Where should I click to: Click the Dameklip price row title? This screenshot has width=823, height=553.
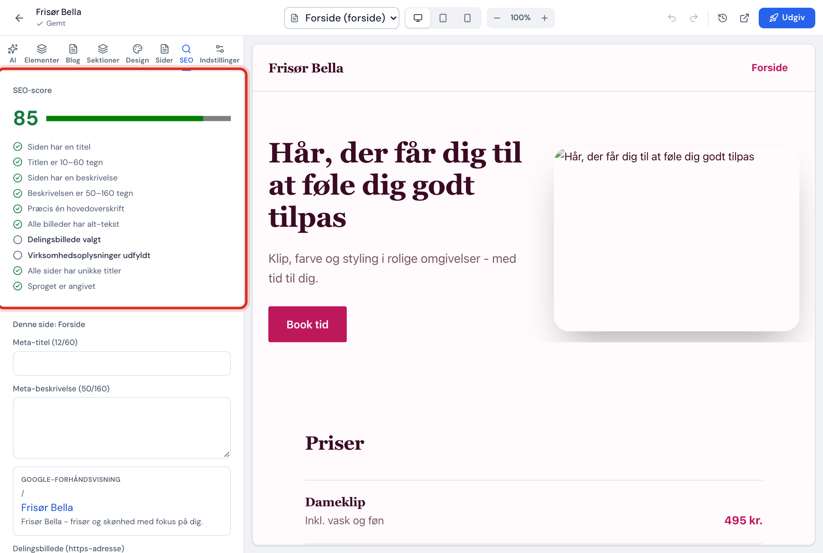[335, 502]
